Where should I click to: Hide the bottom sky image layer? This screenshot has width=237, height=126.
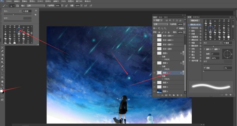[x=154, y=91]
